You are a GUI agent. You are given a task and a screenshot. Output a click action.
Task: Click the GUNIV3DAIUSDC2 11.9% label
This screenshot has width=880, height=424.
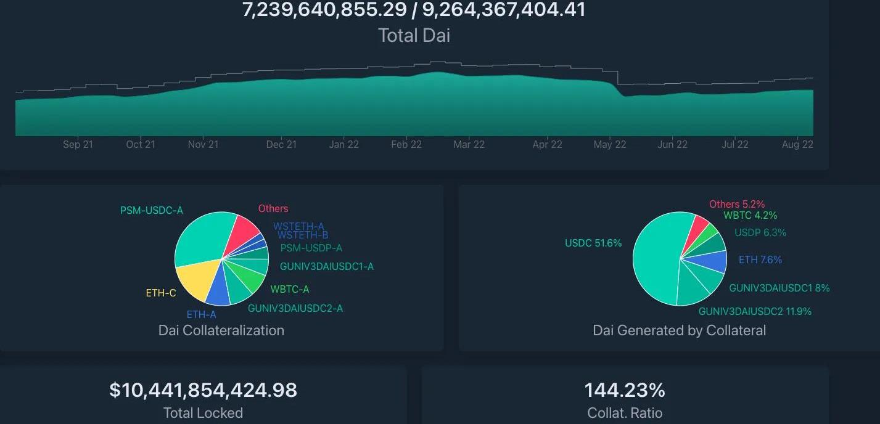[x=755, y=311]
